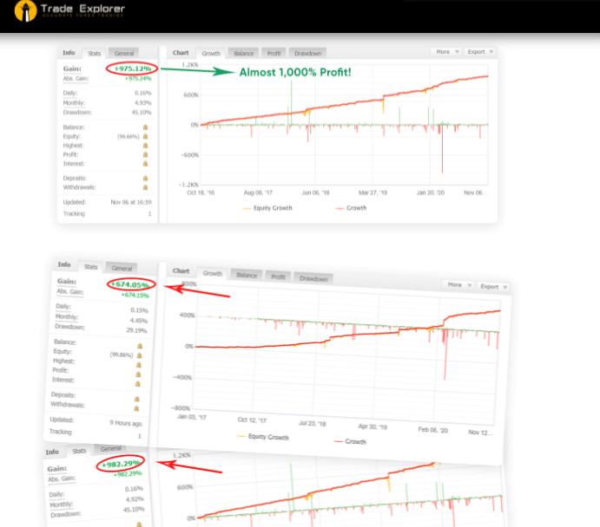Click Balance lock icon in +975.12% widget

[145, 127]
